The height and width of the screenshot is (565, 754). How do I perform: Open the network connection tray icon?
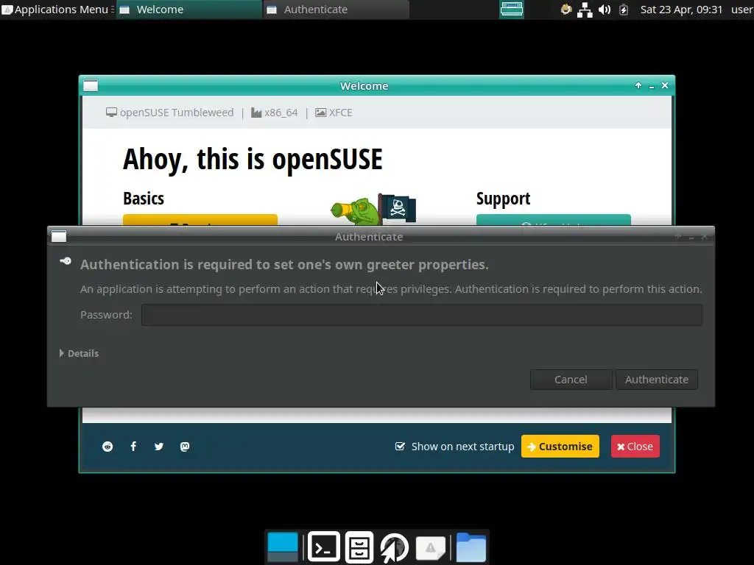(585, 9)
